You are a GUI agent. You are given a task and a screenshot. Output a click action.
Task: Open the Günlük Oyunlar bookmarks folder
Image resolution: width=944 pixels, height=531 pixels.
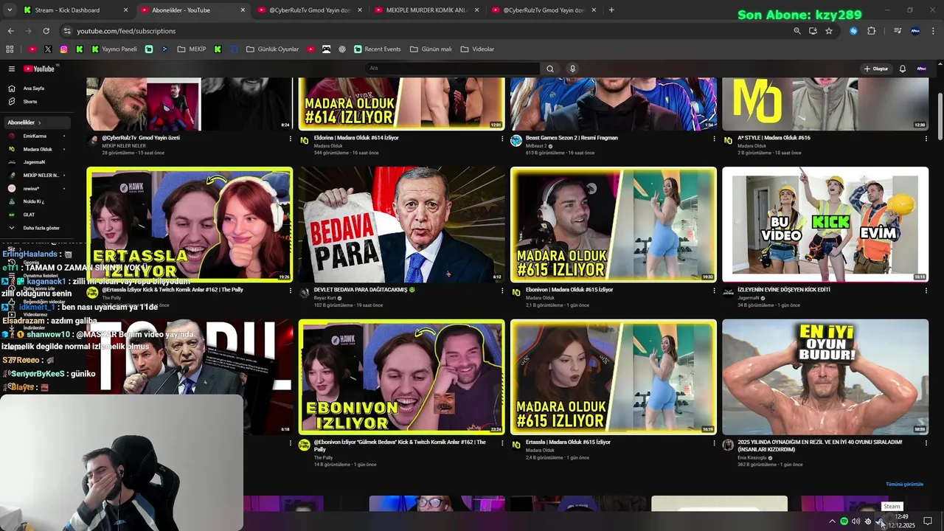pyautogui.click(x=272, y=49)
